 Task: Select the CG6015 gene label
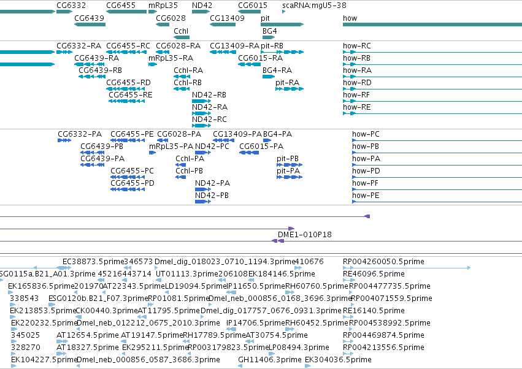(253, 6)
